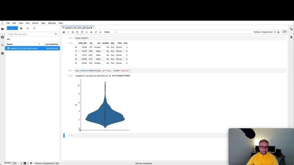Click the violin plot output image

102,105
